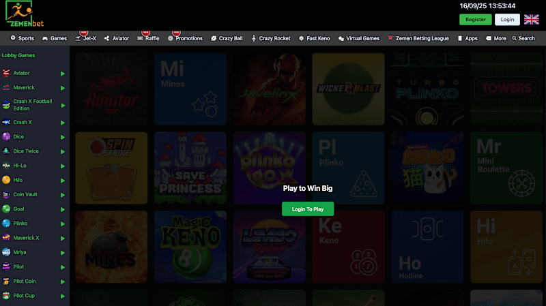Screen dimensions: 546x306
Task: Open the JavelinX game thumbnail
Action: (269, 89)
